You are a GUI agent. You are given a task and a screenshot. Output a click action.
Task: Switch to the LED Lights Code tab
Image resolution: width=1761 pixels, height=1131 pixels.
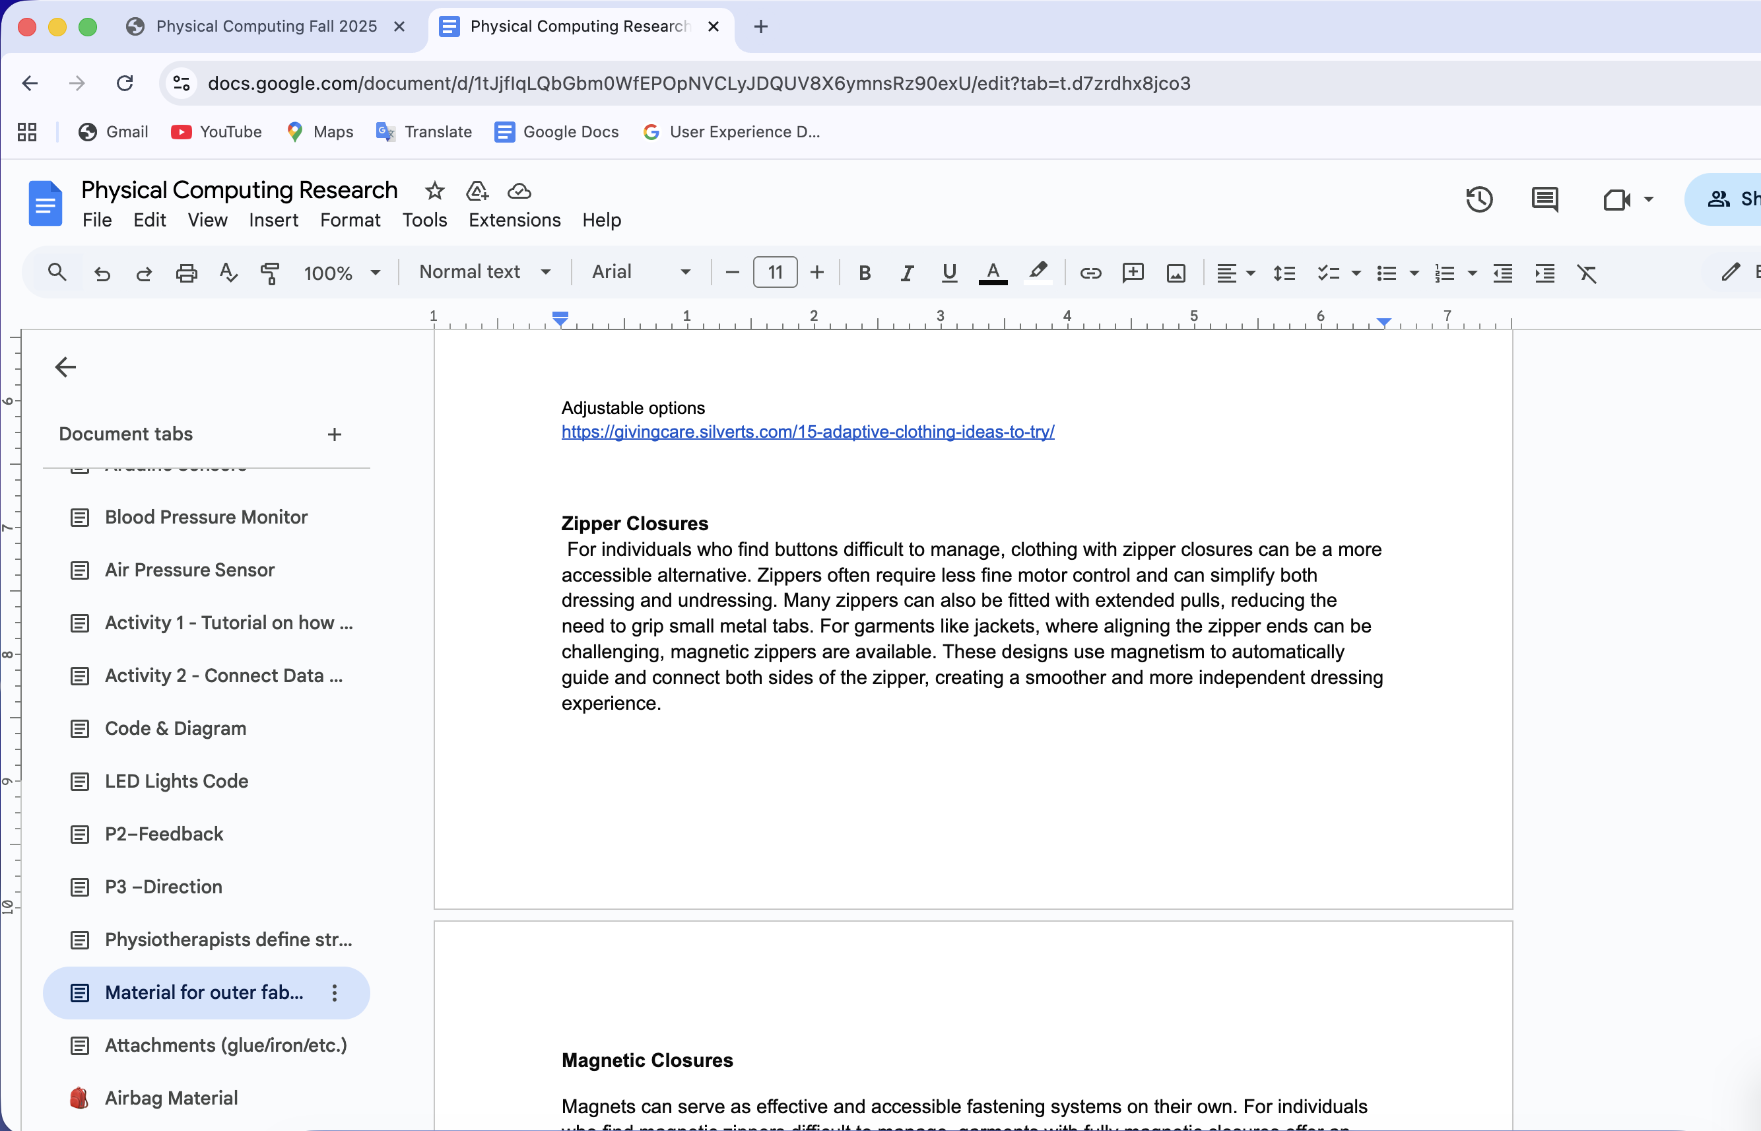tap(176, 780)
